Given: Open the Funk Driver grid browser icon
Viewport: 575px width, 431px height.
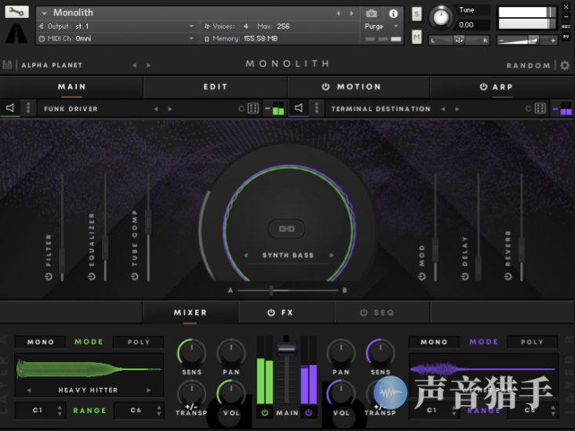Looking at the screenshot, I should coord(253,108).
